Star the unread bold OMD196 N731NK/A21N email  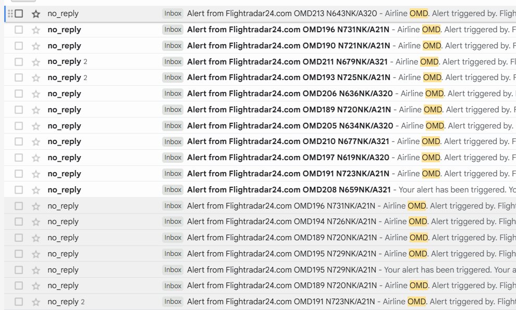36,30
